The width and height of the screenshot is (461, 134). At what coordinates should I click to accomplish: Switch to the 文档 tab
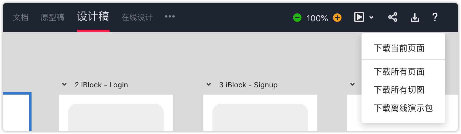[21, 17]
